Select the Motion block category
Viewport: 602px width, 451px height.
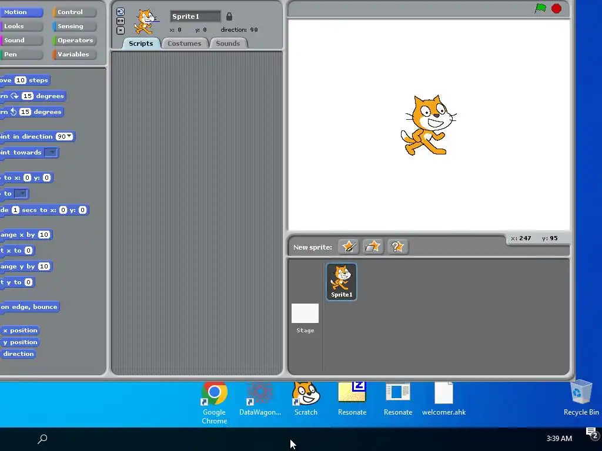click(21, 12)
